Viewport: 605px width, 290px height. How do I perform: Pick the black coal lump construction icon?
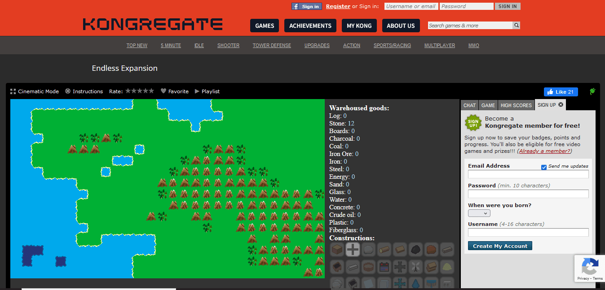[x=415, y=250]
